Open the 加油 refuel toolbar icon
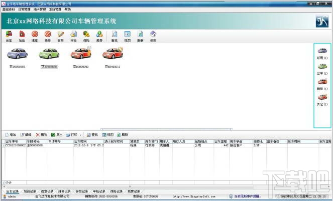333x201 pixels. pos(22,37)
